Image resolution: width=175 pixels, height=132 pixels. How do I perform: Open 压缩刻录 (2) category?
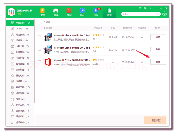20,58
